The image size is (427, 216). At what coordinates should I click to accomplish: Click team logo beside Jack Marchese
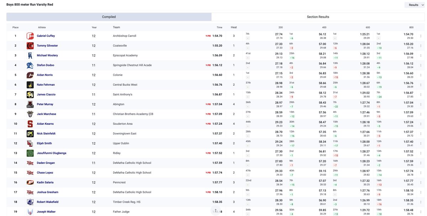click(30, 114)
